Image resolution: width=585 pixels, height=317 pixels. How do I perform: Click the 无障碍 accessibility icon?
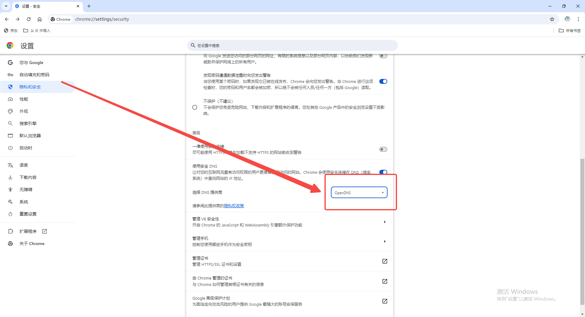point(10,190)
